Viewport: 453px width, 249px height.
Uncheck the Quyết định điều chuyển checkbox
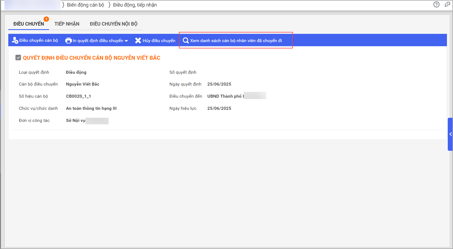point(18,58)
